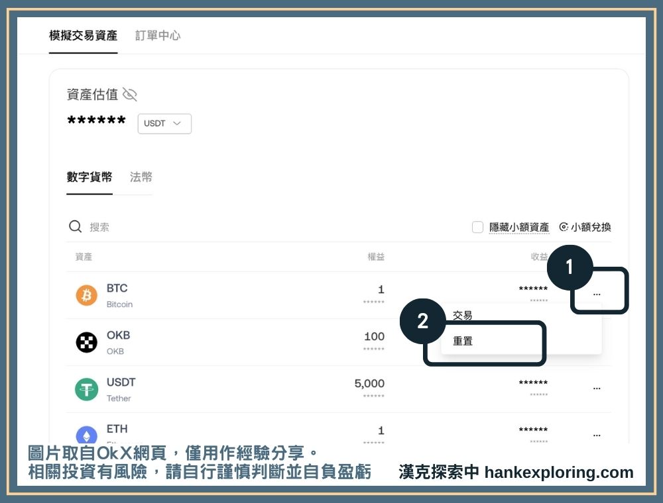Click the 隱藏小額資產 label
The width and height of the screenshot is (663, 503).
coord(519,227)
